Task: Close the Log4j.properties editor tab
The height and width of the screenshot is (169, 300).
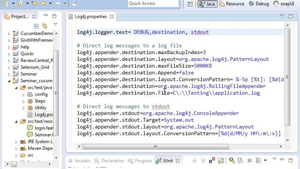Action: point(112,16)
